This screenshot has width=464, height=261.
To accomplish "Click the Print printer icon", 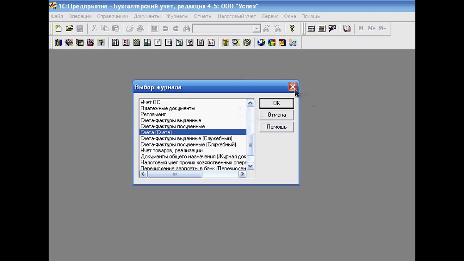I will point(130,28).
